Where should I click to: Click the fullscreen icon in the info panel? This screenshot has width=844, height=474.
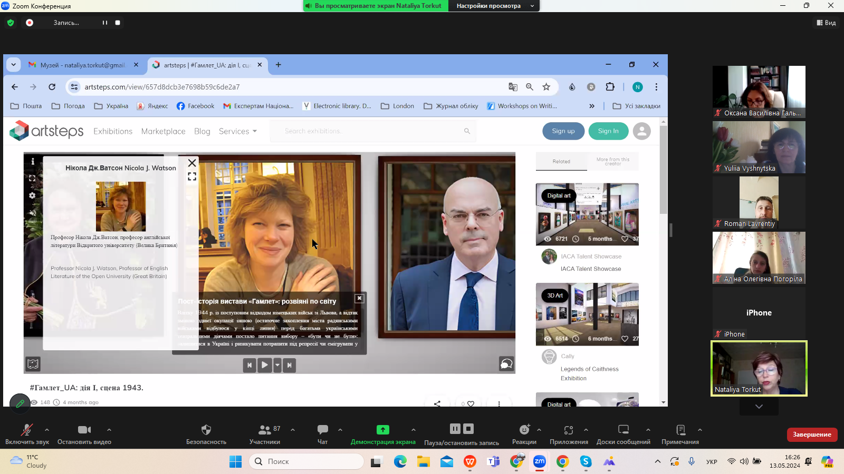(192, 177)
